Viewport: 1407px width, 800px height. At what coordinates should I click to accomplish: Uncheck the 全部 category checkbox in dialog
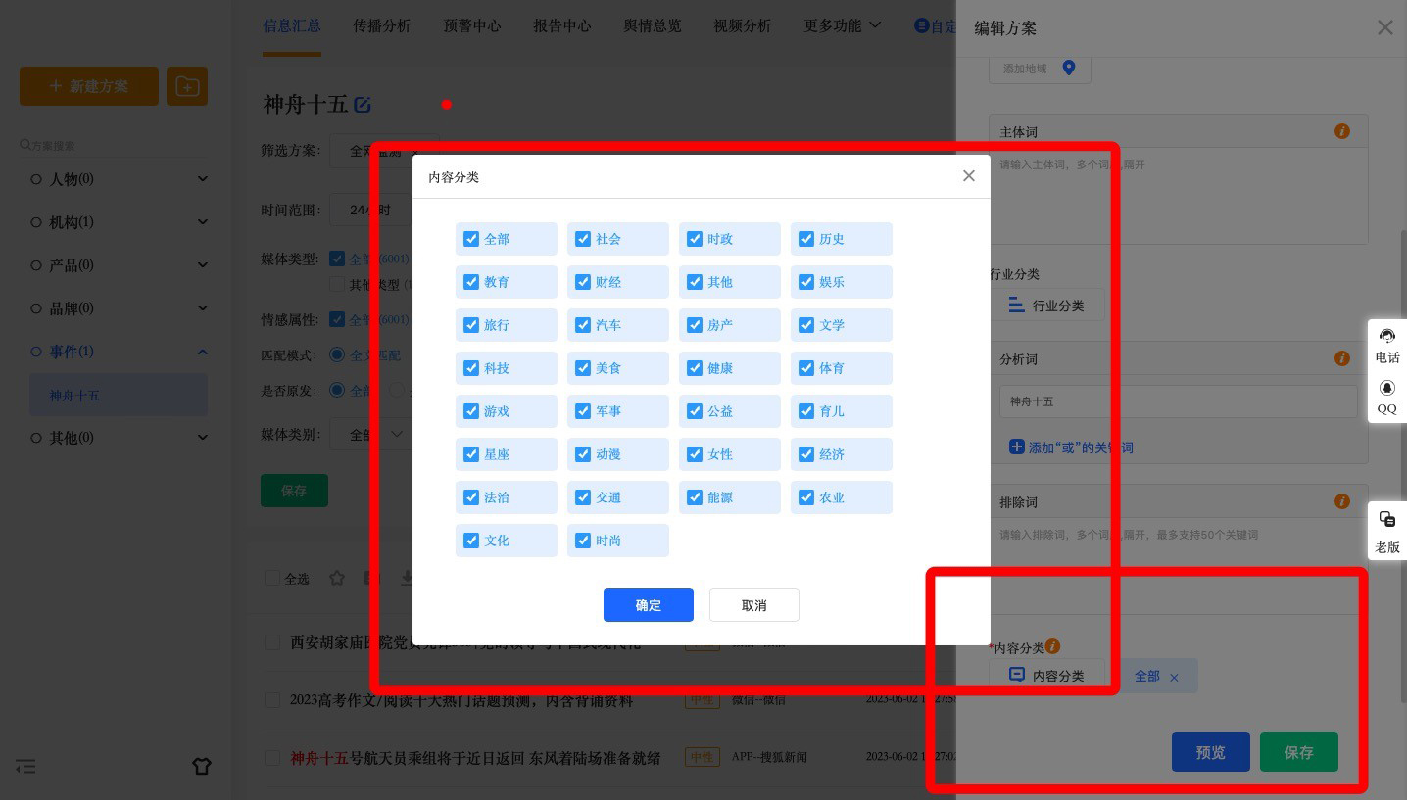pyautogui.click(x=471, y=239)
